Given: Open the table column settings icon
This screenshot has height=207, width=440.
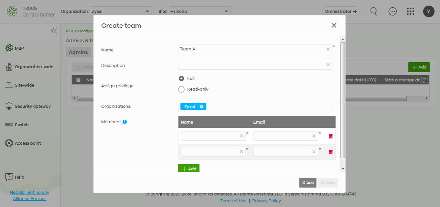Looking at the screenshot, I should coord(425,80).
